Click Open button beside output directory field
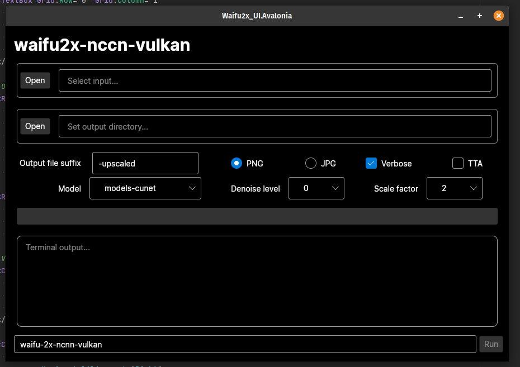 pos(35,126)
